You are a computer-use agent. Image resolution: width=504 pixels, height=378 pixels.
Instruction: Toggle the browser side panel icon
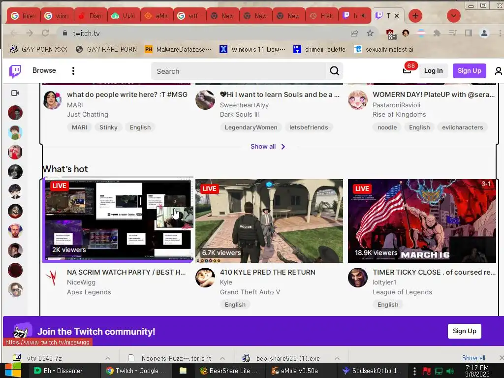(469, 33)
